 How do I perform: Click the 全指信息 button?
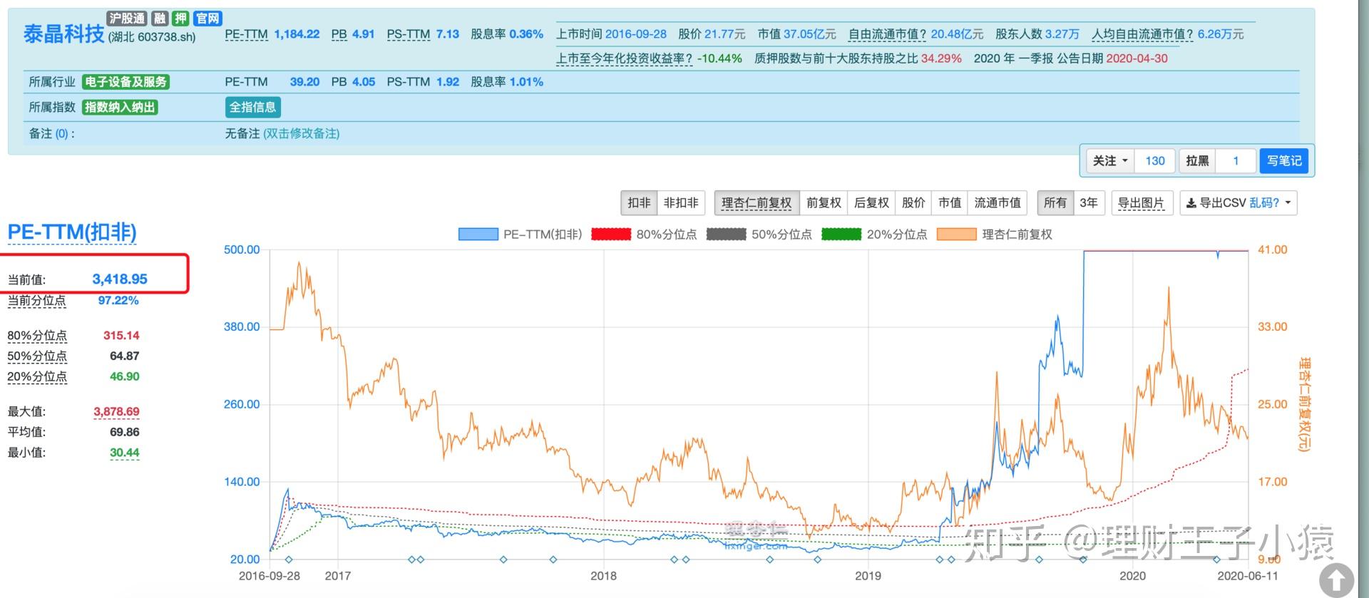point(252,107)
